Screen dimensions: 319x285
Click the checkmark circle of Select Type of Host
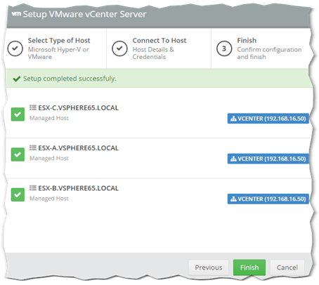click(x=15, y=48)
